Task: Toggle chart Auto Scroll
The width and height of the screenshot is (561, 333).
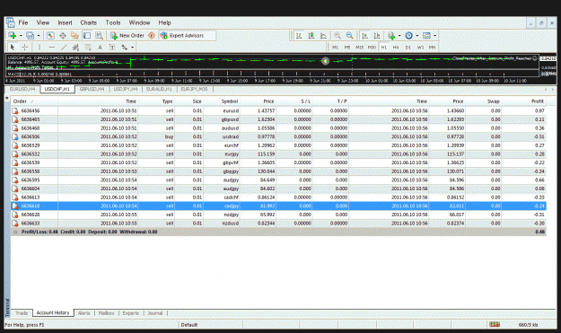Action: [364, 35]
